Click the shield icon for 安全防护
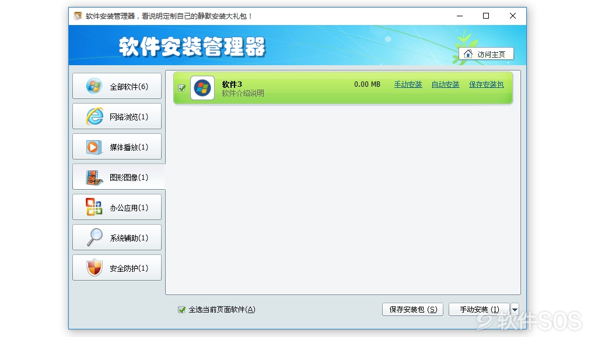The width and height of the screenshot is (591, 337). (95, 267)
